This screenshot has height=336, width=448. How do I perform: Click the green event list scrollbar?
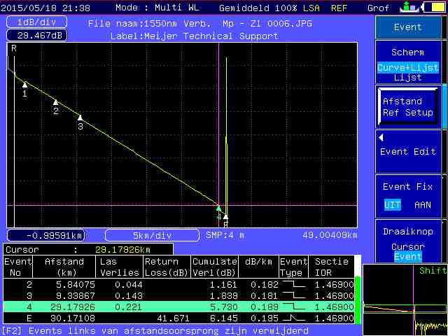[358, 301]
